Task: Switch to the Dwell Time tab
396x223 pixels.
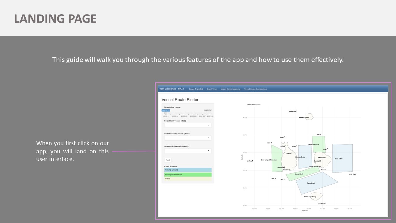Action: point(212,89)
